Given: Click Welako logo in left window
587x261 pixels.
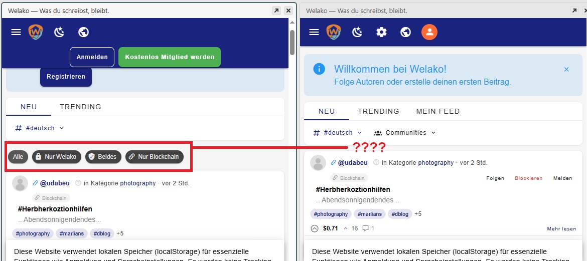Looking at the screenshot, I should [x=36, y=32].
